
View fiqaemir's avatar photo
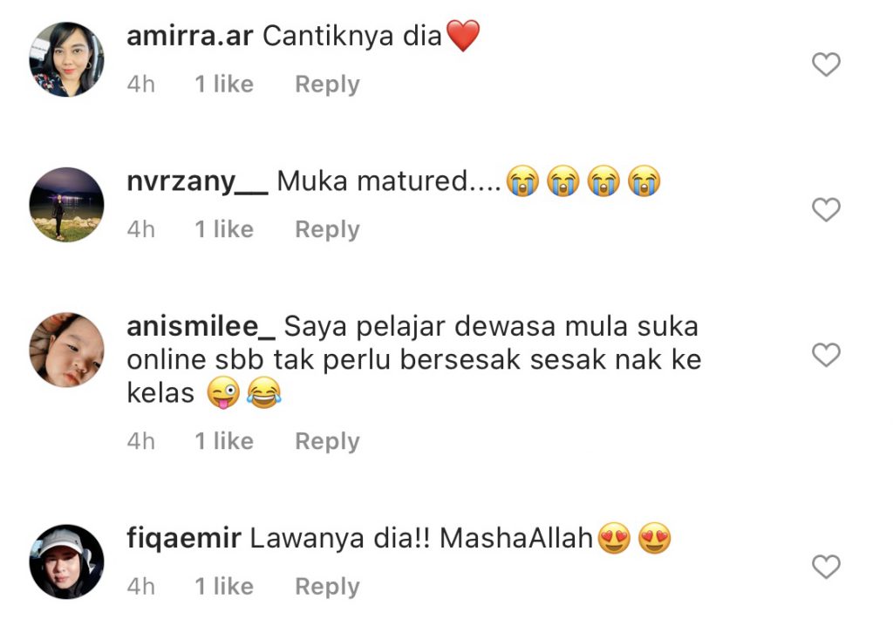click(66, 561)
